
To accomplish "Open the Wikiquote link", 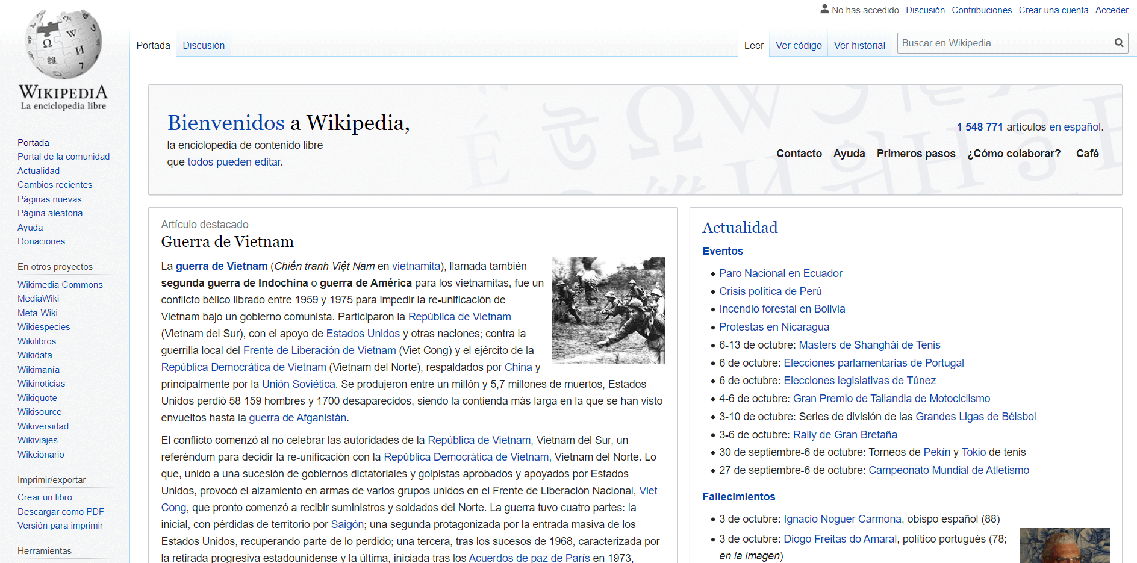I will pyautogui.click(x=37, y=398).
